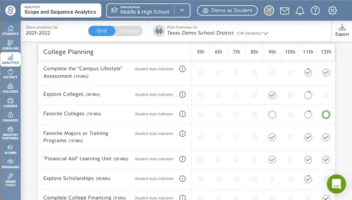Click Financial Aid 11th grade checkmark
352x200 pixels.
point(308,160)
